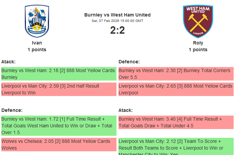The width and height of the screenshot is (235, 155).
Task: Click the Burnley vs West Ham United title
Action: pyautogui.click(x=117, y=15)
